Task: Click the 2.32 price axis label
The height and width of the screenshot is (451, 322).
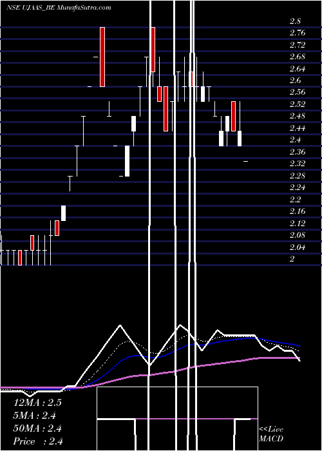Action: (298, 164)
